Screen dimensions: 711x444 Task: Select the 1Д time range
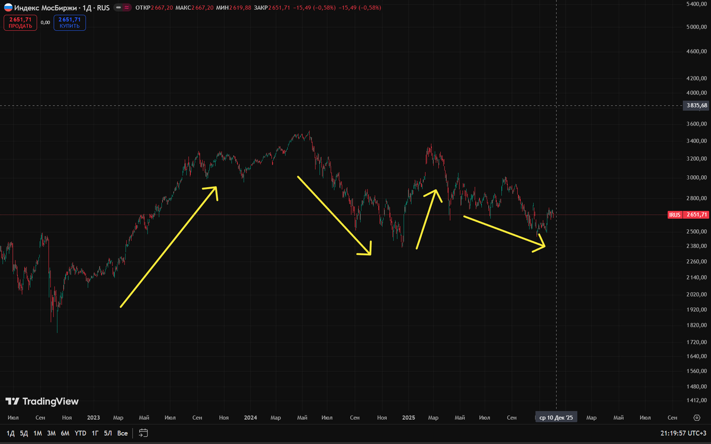[x=11, y=433]
